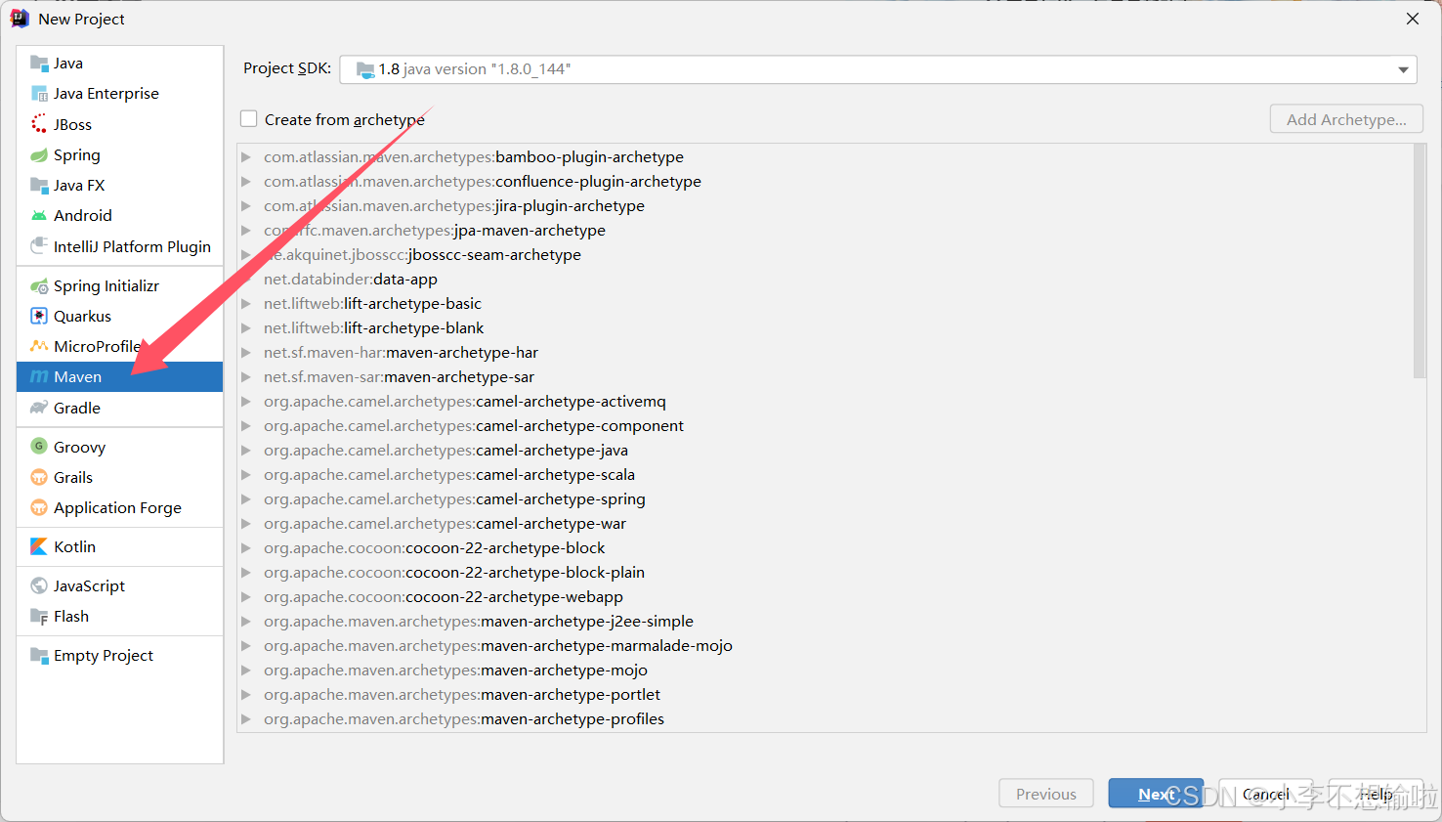Close the New Project window
The image size is (1442, 822).
[x=1413, y=19]
